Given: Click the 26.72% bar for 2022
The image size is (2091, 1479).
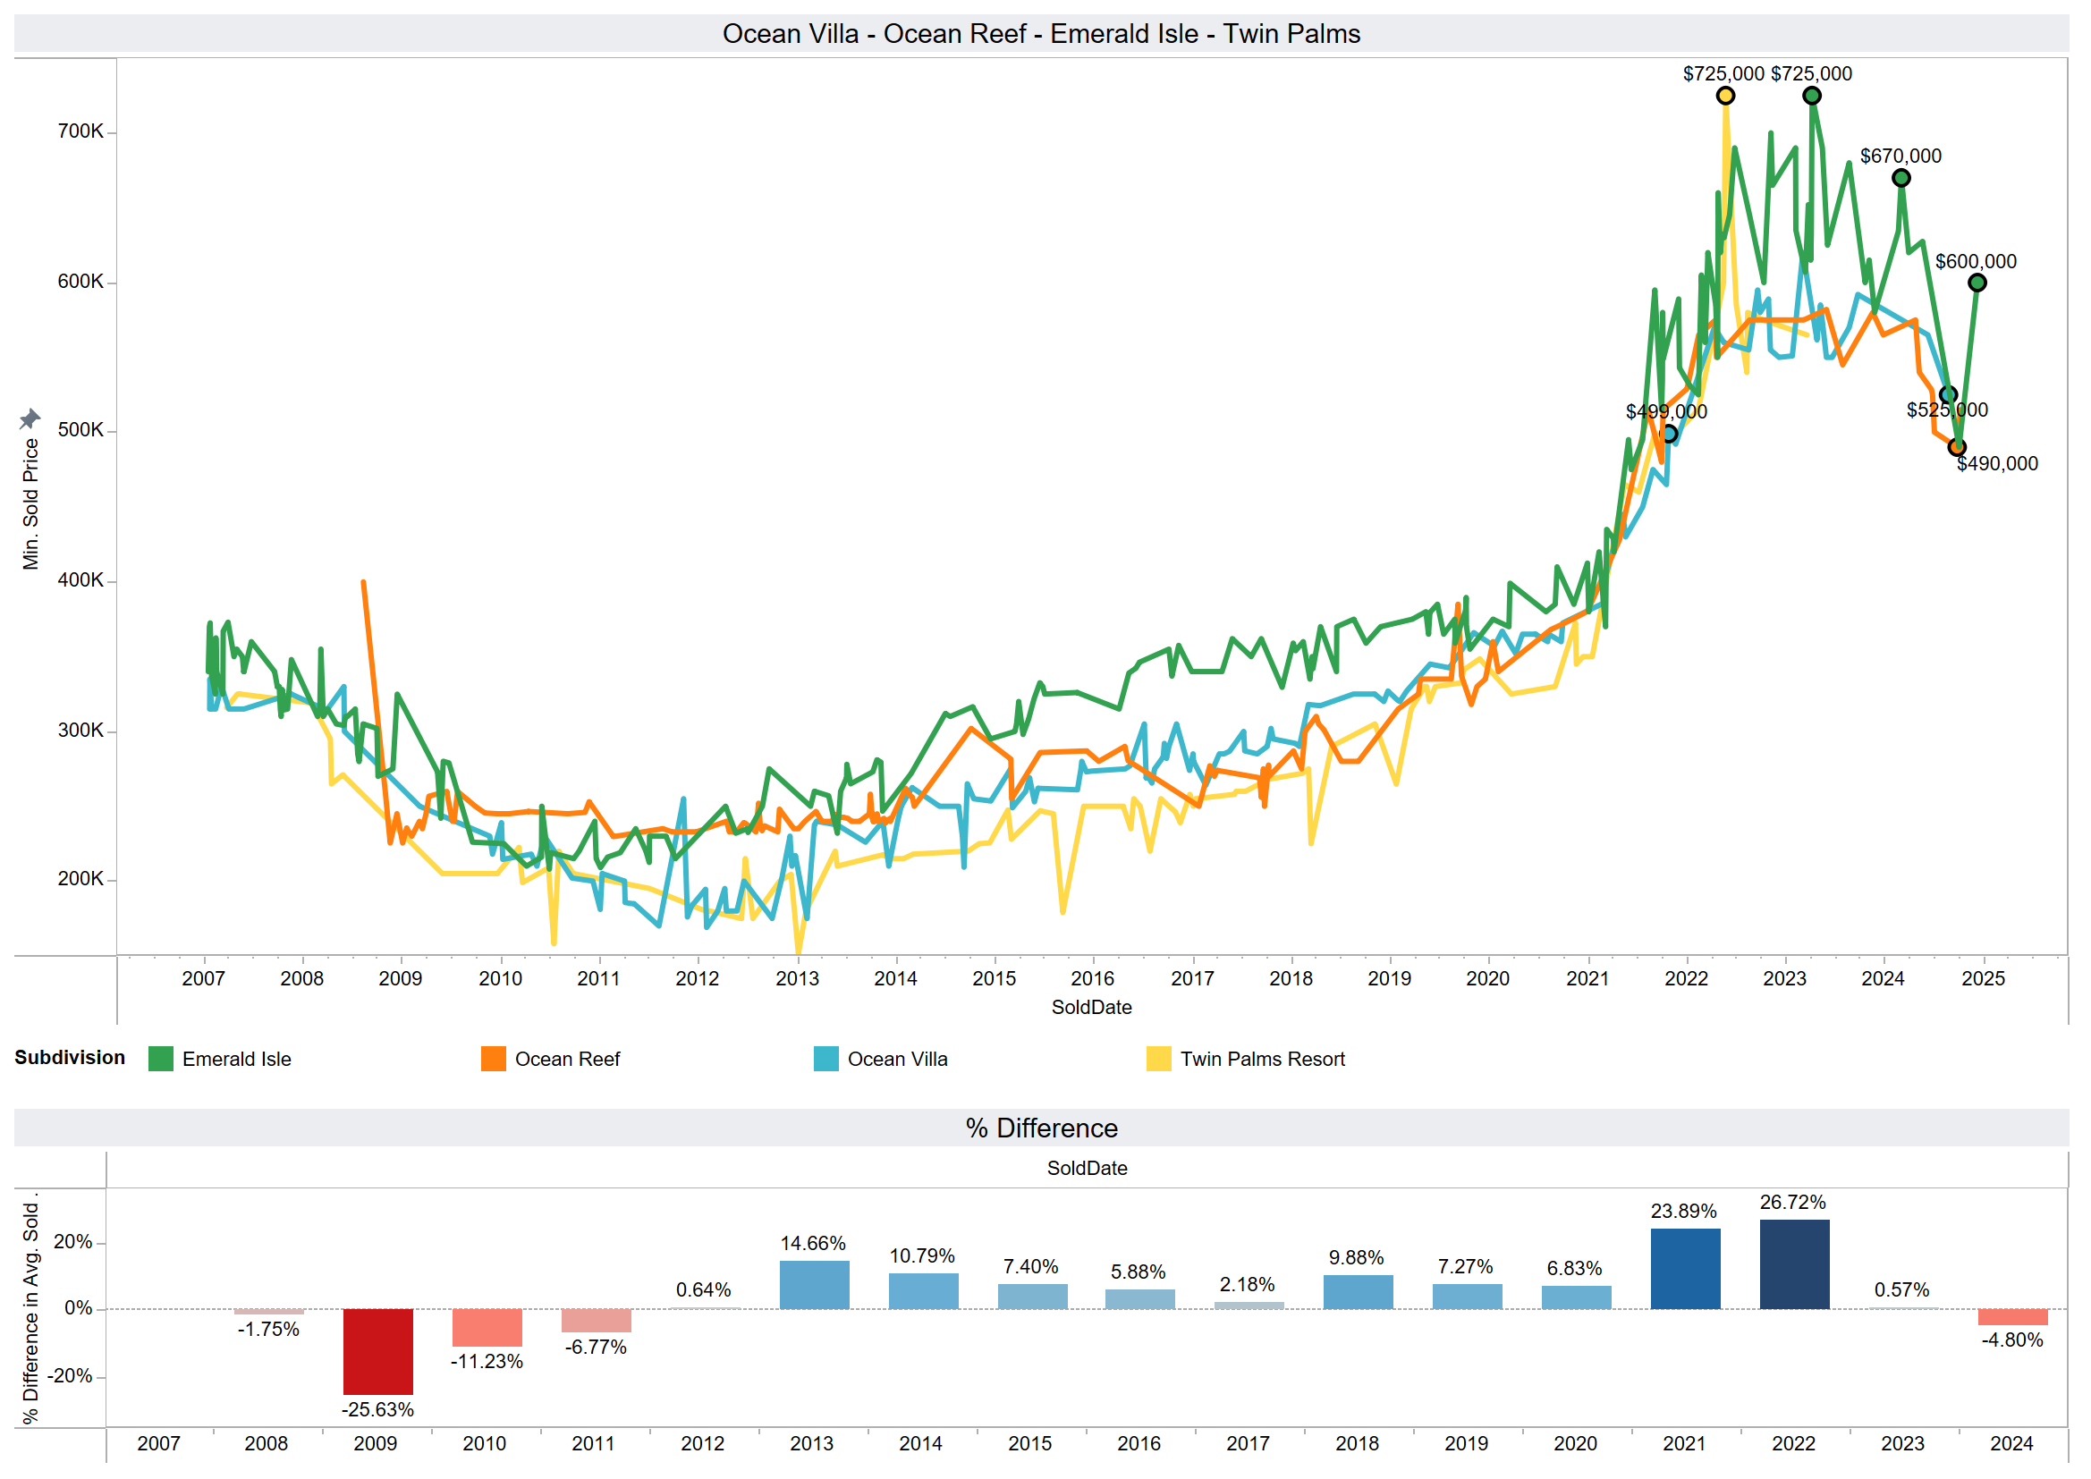Looking at the screenshot, I should tap(1796, 1265).
